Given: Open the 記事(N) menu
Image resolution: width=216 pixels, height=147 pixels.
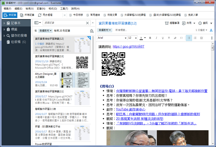Looking at the screenshot, I should [x=41, y=9].
